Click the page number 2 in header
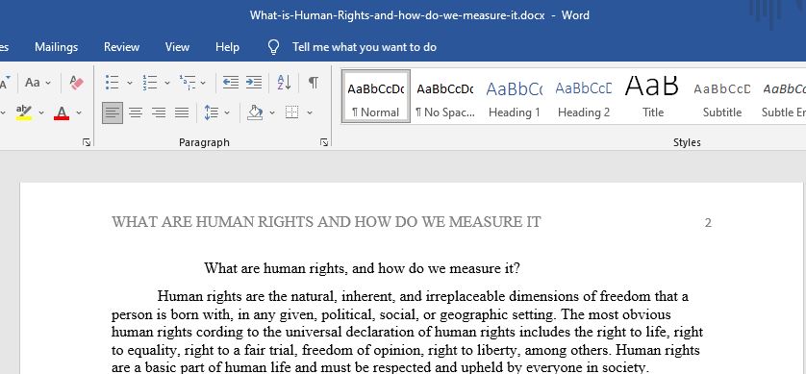Screen dimensions: 806x374 coord(708,223)
